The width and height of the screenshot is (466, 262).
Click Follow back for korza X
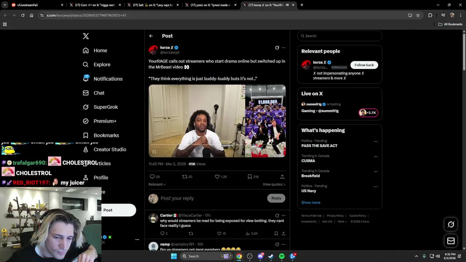(x=364, y=65)
